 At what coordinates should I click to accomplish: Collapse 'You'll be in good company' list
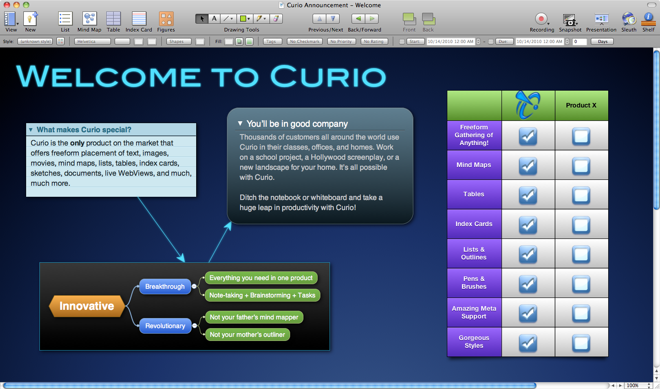(240, 124)
